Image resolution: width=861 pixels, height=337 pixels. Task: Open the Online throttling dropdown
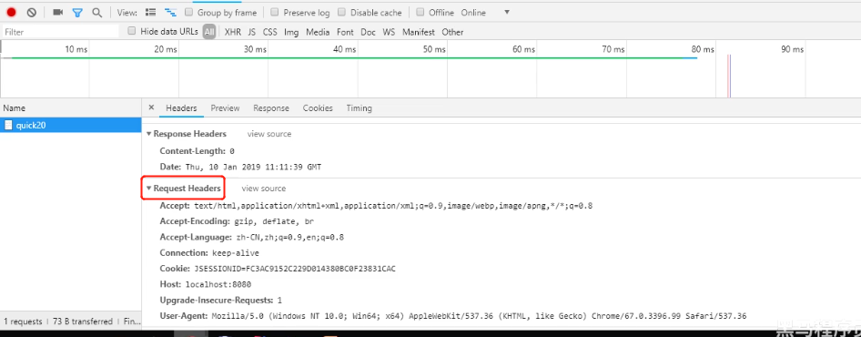[x=485, y=12]
